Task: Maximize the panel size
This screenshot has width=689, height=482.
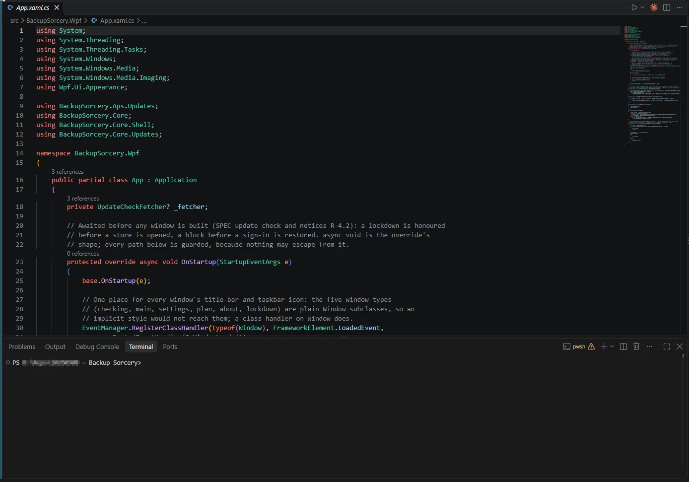Action: pos(667,346)
